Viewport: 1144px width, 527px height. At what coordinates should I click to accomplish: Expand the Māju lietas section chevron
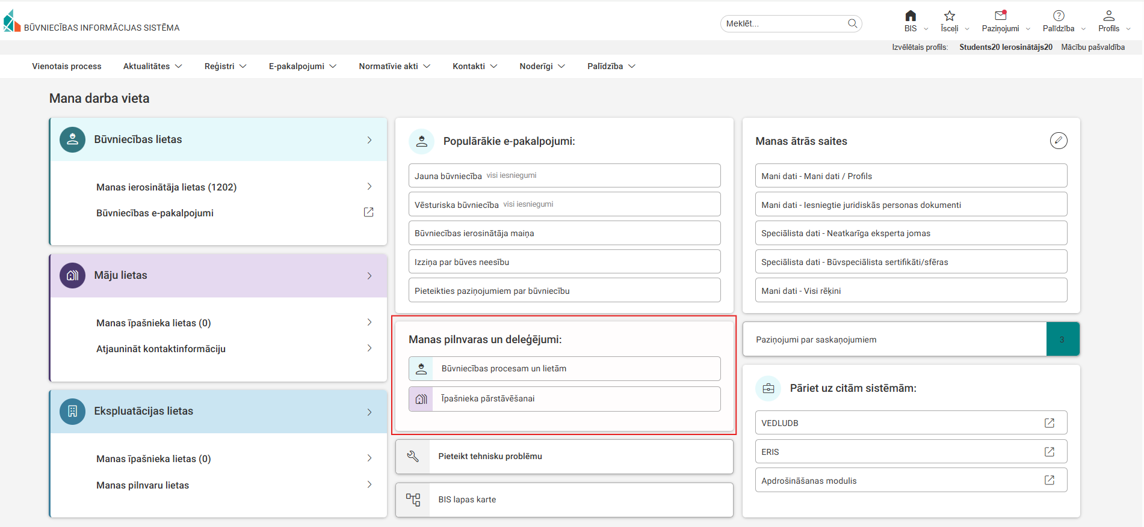tap(369, 276)
